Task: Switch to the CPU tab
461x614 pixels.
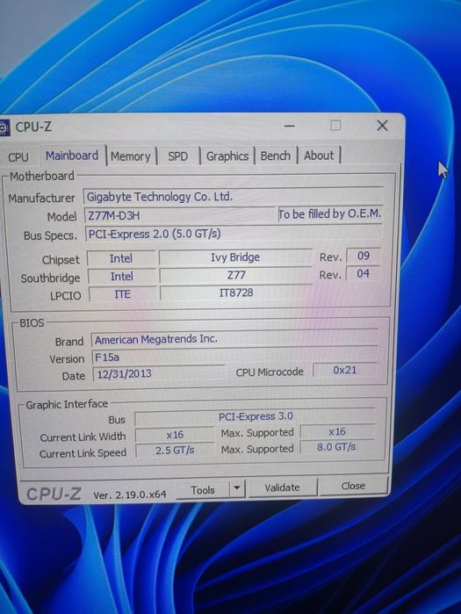Action: (18, 157)
